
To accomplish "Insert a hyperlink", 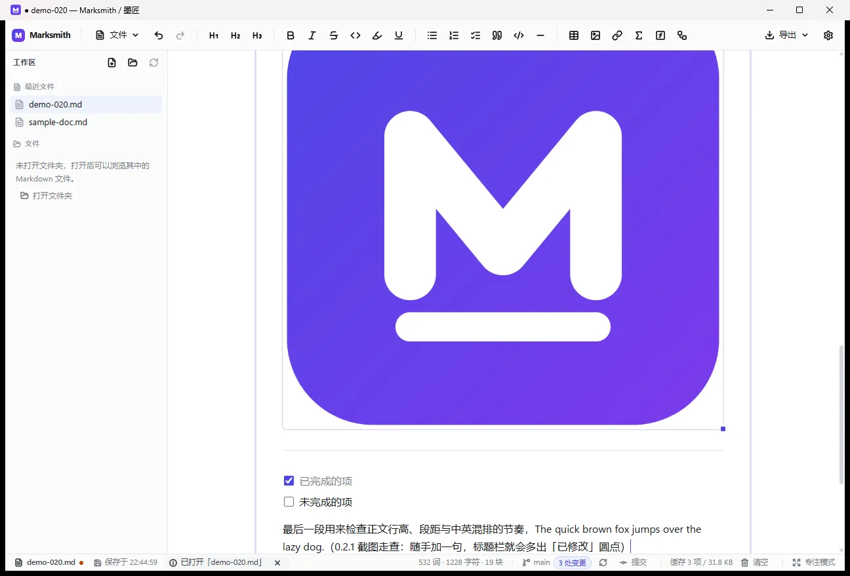I will click(x=617, y=35).
